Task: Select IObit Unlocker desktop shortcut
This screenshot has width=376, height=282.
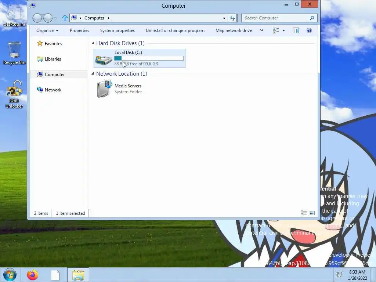Action: pyautogui.click(x=14, y=94)
